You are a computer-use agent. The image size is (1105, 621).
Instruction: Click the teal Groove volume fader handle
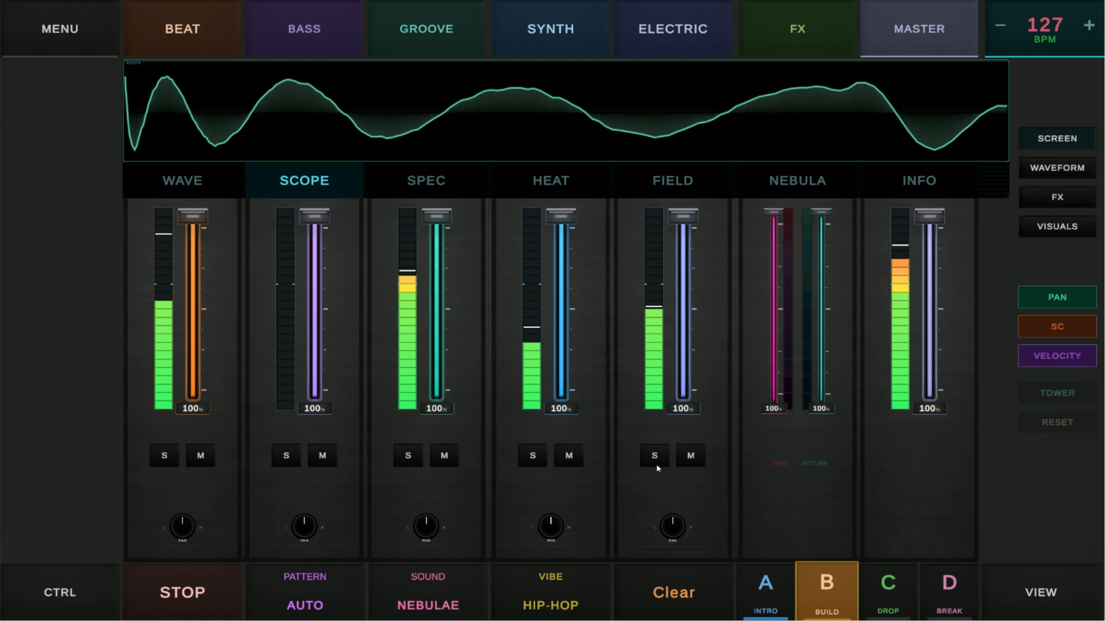click(x=436, y=216)
